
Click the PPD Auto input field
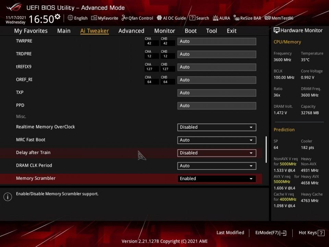coord(217,106)
